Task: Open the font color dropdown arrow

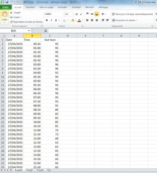Action: coord(82,20)
